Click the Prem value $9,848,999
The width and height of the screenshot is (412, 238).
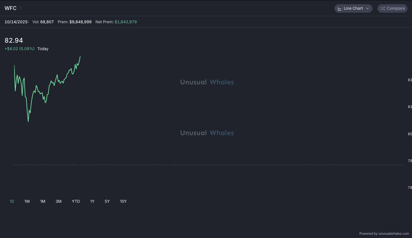(80, 22)
